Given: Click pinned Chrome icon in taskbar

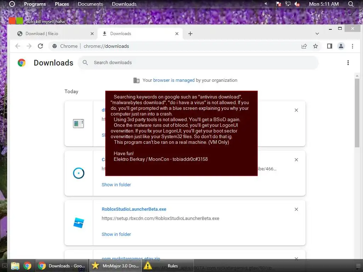Looking at the screenshot, I should pyautogui.click(x=27, y=266).
